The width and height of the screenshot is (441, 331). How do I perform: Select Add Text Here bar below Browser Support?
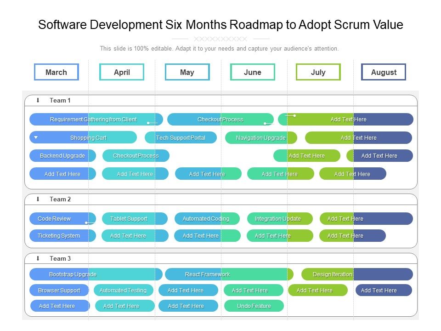pyautogui.click(x=60, y=306)
